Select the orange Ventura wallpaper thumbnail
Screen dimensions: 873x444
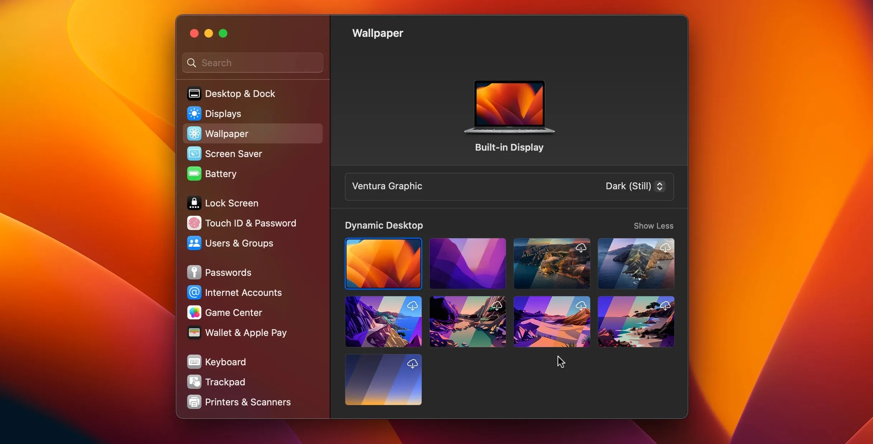383,263
